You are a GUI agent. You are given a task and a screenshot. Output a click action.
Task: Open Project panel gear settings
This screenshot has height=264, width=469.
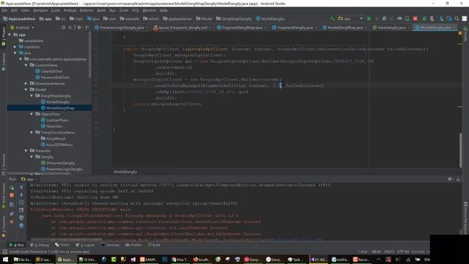[79, 27]
